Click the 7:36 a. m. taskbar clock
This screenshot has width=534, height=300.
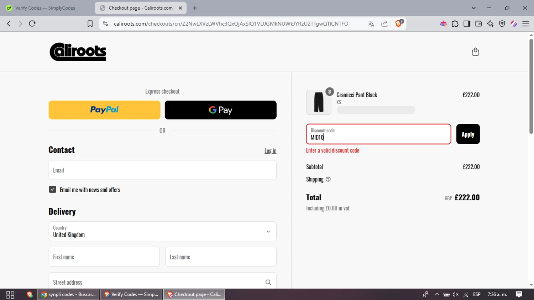(497, 294)
